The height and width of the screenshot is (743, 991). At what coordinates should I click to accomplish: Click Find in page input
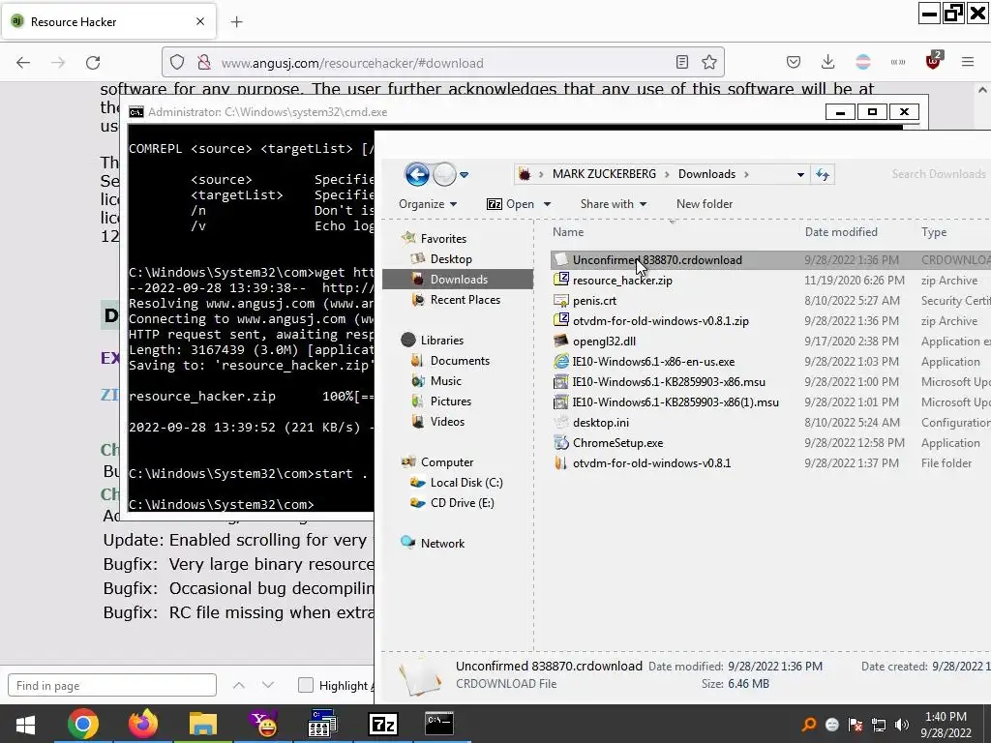112,686
